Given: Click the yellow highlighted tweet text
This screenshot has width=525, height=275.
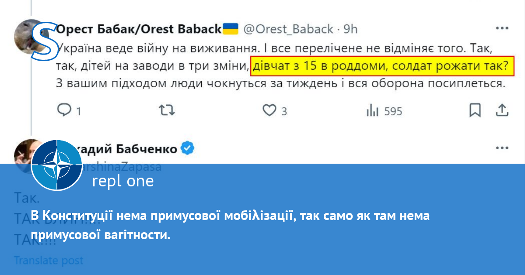Looking at the screenshot, I should (x=382, y=66).
